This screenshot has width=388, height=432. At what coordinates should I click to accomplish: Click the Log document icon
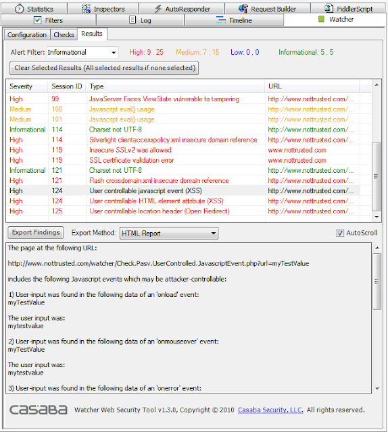pos(132,20)
